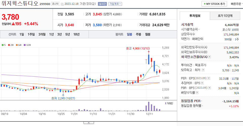Click the 저가 value 3,580
Screen dimensions: 243x126
pyautogui.click(x=97, y=25)
